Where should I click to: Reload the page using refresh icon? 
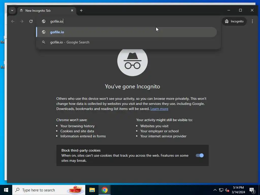(x=31, y=21)
